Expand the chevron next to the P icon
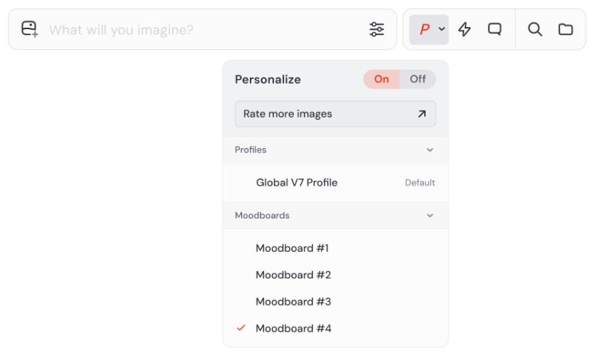Image resolution: width=598 pixels, height=353 pixels. point(441,29)
